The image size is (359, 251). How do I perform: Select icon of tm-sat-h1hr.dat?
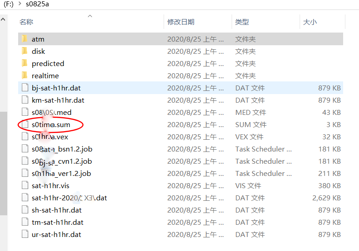(x=25, y=222)
